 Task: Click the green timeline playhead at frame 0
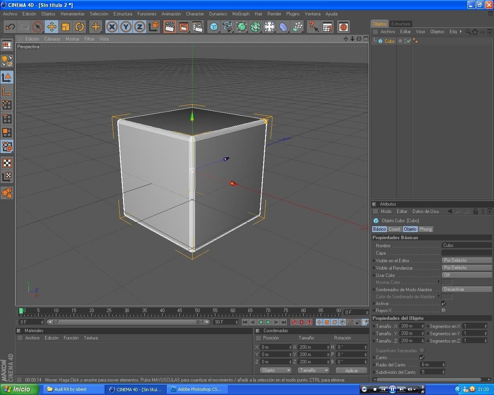coord(21,311)
